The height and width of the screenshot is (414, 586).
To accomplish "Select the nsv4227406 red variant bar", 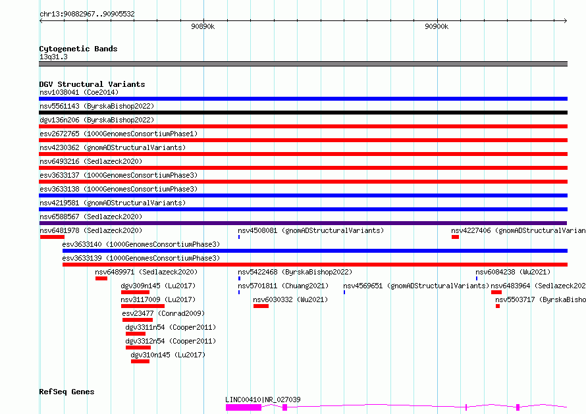I will tap(455, 237).
